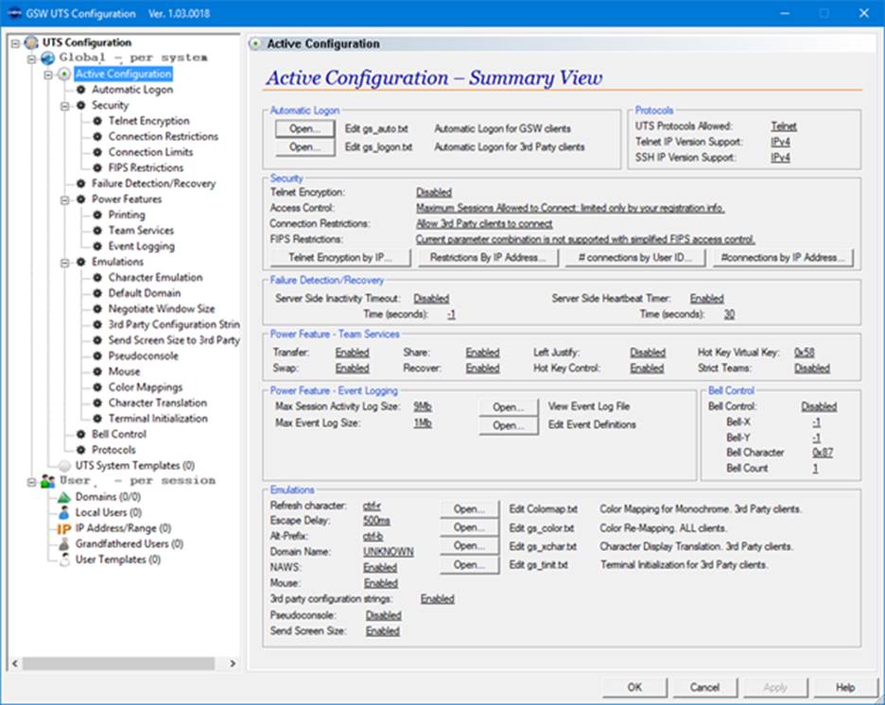Select Color Mappings tree item
The width and height of the screenshot is (885, 705).
coord(146,387)
